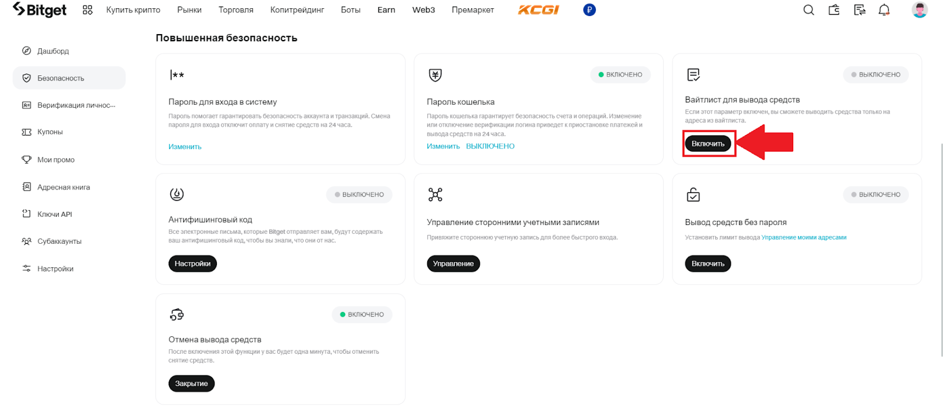Expand the Торговля menu
The height and width of the screenshot is (408, 943).
(236, 10)
